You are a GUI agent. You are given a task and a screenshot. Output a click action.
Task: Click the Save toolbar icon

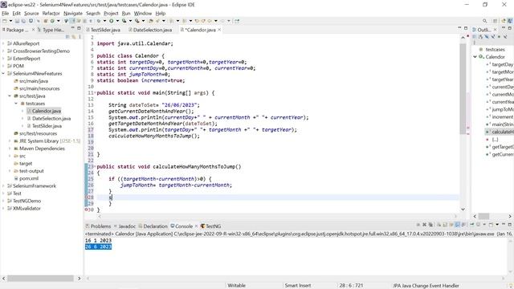(x=17, y=21)
